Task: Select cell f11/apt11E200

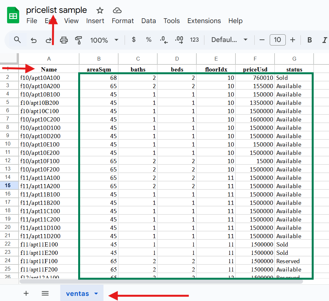Action: [x=49, y=253]
